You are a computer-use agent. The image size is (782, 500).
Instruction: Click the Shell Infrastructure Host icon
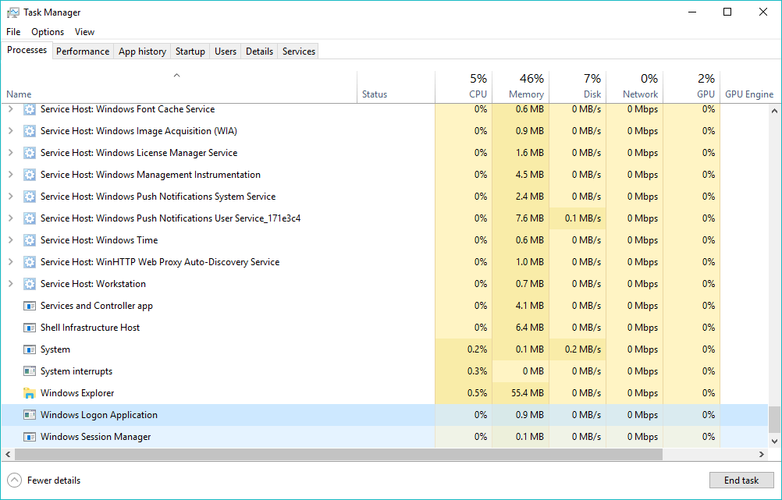pos(29,328)
